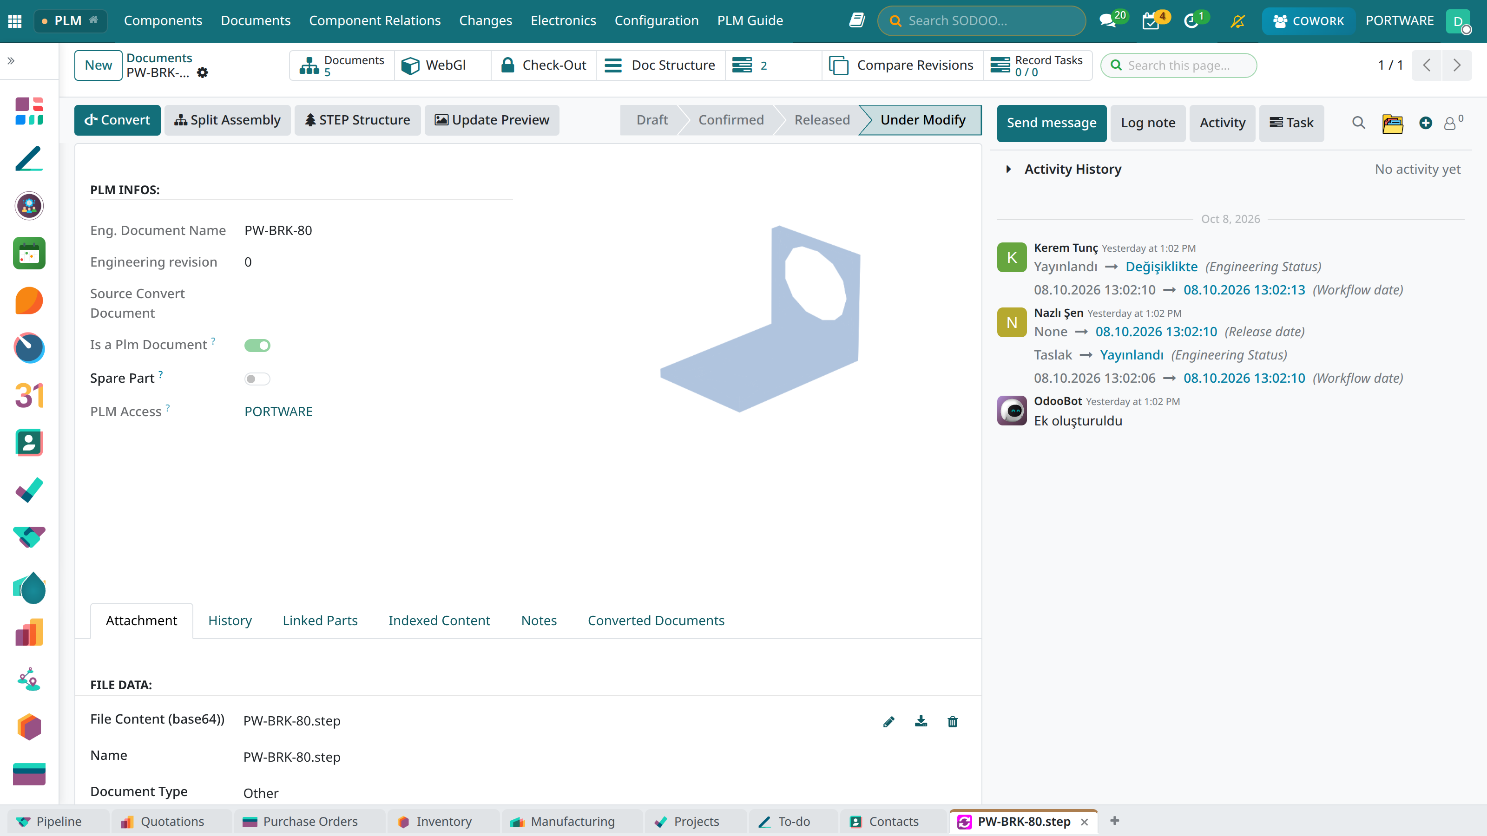The image size is (1487, 836).
Task: Edit file content with the pencil icon
Action: [x=889, y=721]
